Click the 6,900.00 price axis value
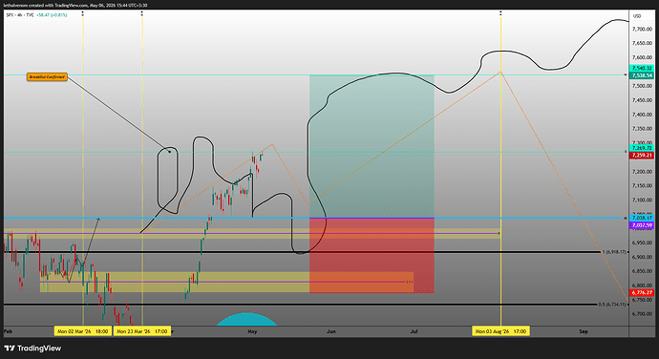 tap(642, 257)
